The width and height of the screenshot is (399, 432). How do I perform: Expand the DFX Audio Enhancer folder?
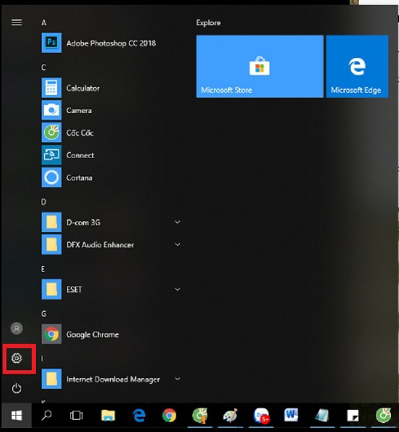click(178, 245)
